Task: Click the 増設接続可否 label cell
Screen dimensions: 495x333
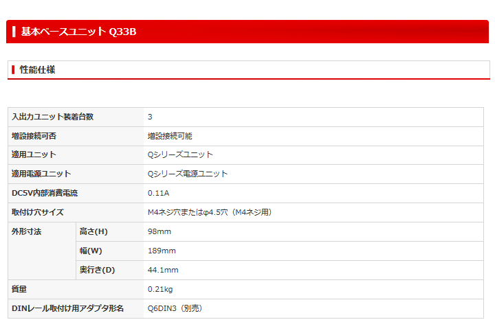Action: (76, 136)
